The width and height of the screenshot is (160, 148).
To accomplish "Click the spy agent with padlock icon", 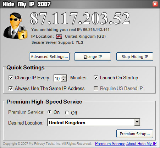I will coord(15,26).
